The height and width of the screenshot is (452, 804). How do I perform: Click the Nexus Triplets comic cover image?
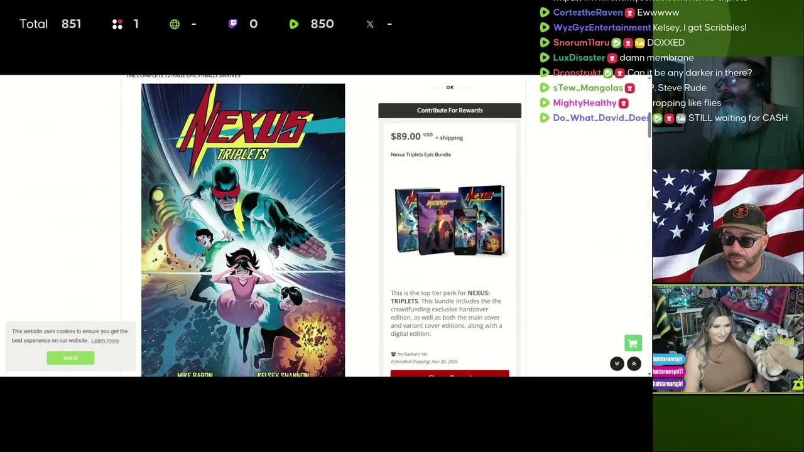click(243, 230)
